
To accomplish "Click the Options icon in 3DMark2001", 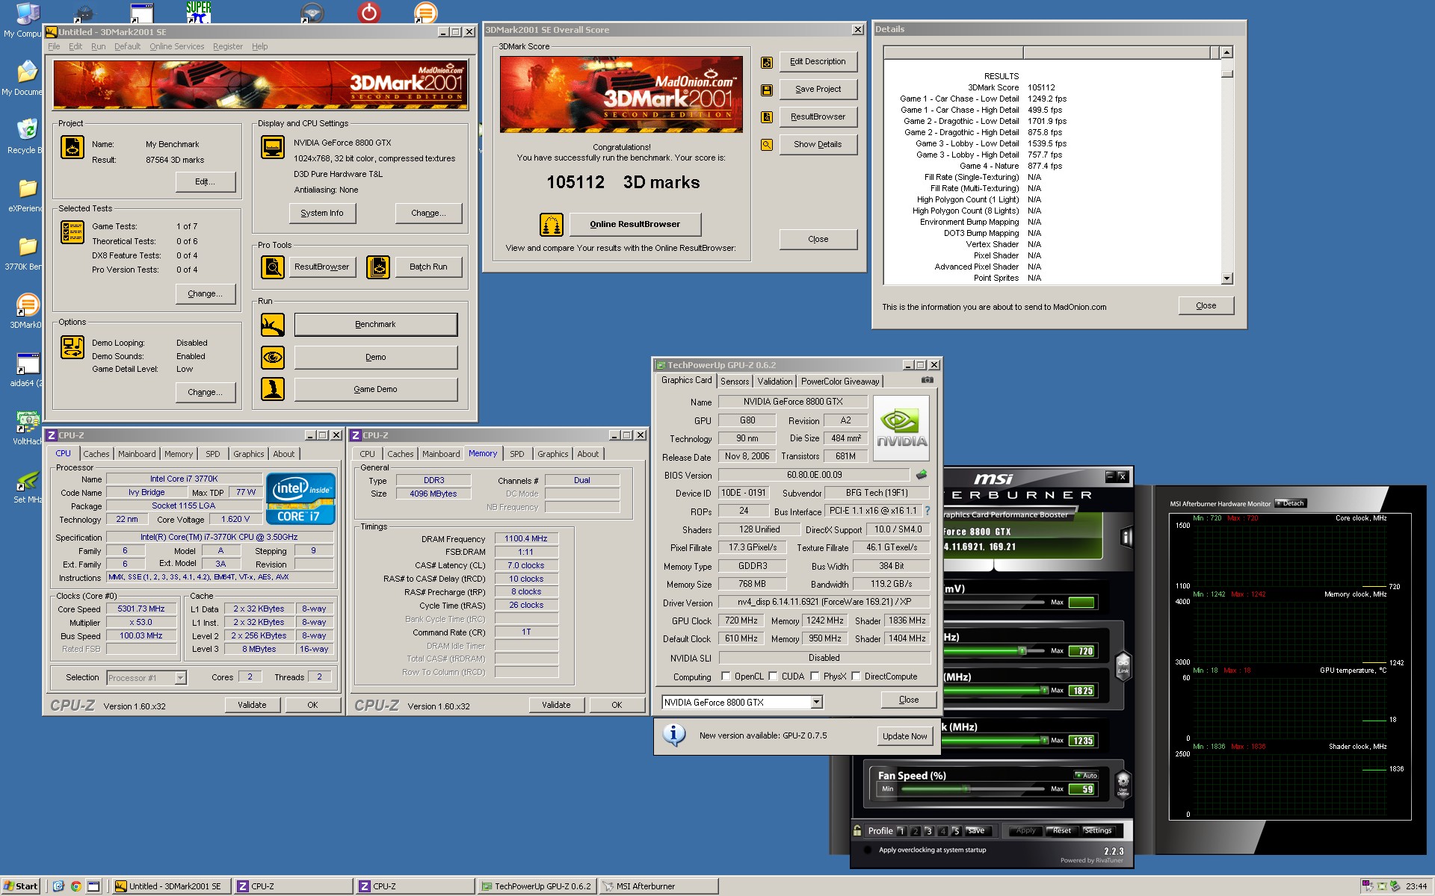I will click(72, 347).
